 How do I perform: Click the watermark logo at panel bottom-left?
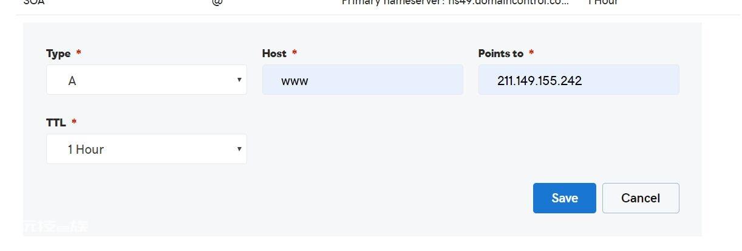point(56,227)
